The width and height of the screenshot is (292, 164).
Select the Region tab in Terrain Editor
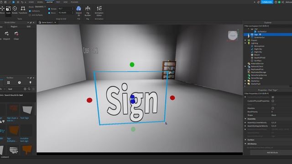[14, 26]
